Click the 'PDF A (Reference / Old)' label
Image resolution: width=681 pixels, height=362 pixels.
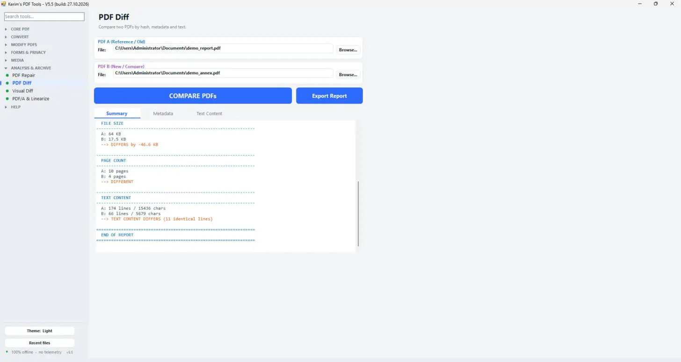pos(121,42)
